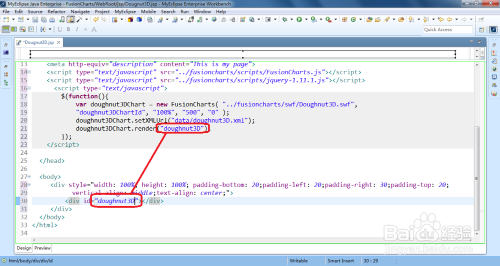Click the Back navigation arrow icon
The width and height of the screenshot is (500, 266).
[449, 20]
